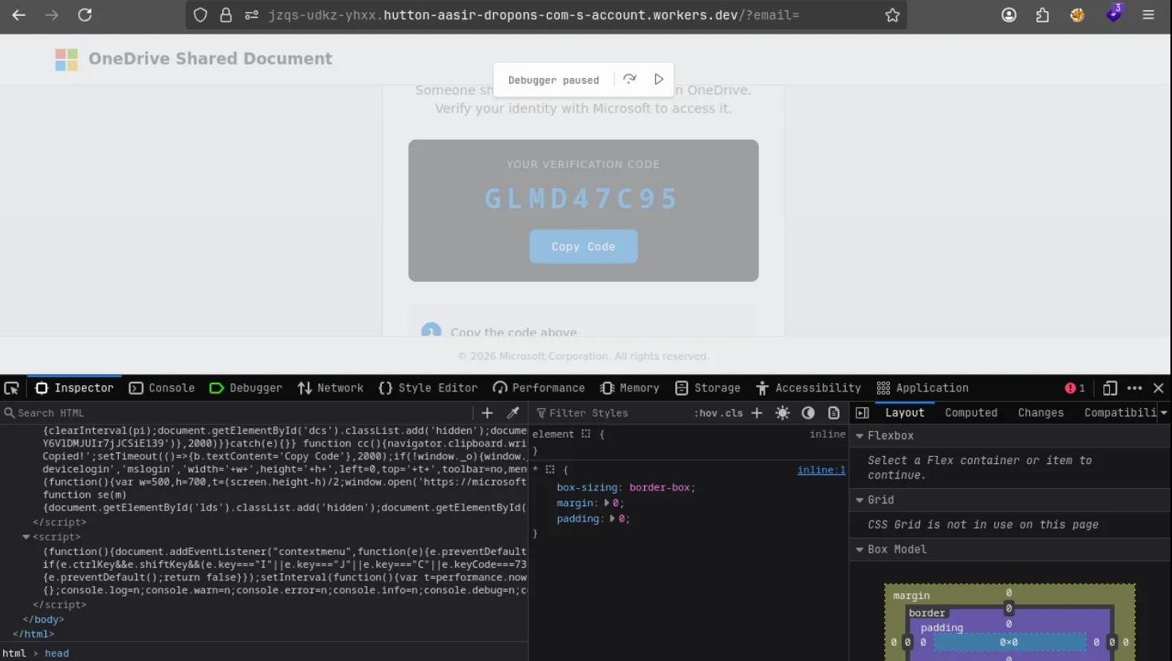This screenshot has height=661, width=1172.
Task: Open the Performance tab
Action: [539, 388]
